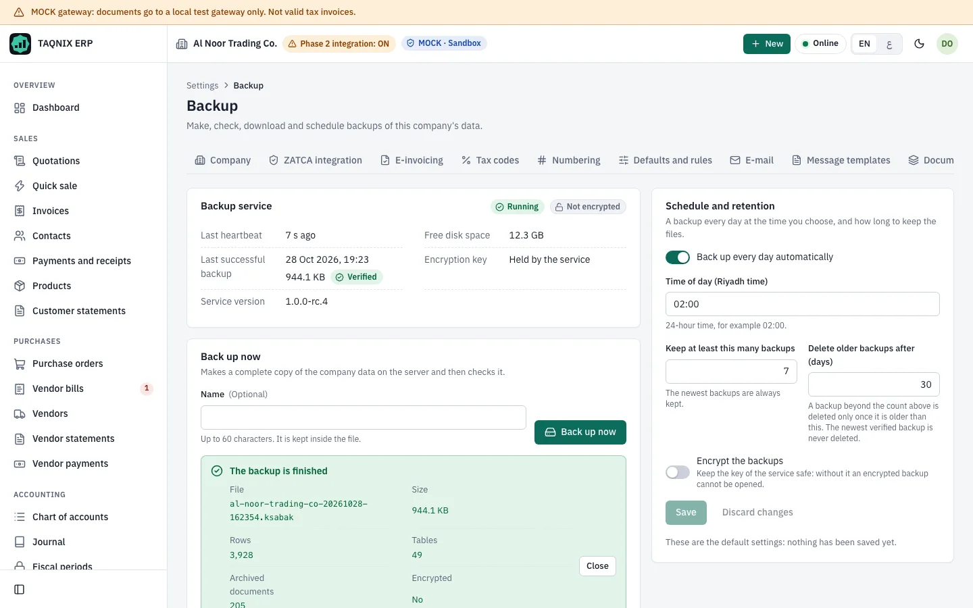The height and width of the screenshot is (608, 973).
Task: Enable the Encrypt the backups toggle
Action: coord(678,473)
